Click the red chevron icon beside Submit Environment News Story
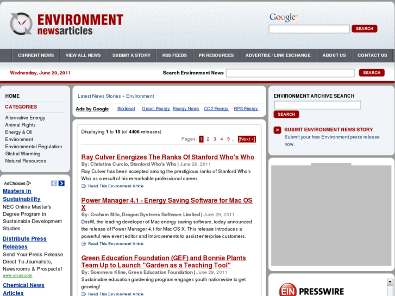395x296 pixels. click(277, 130)
